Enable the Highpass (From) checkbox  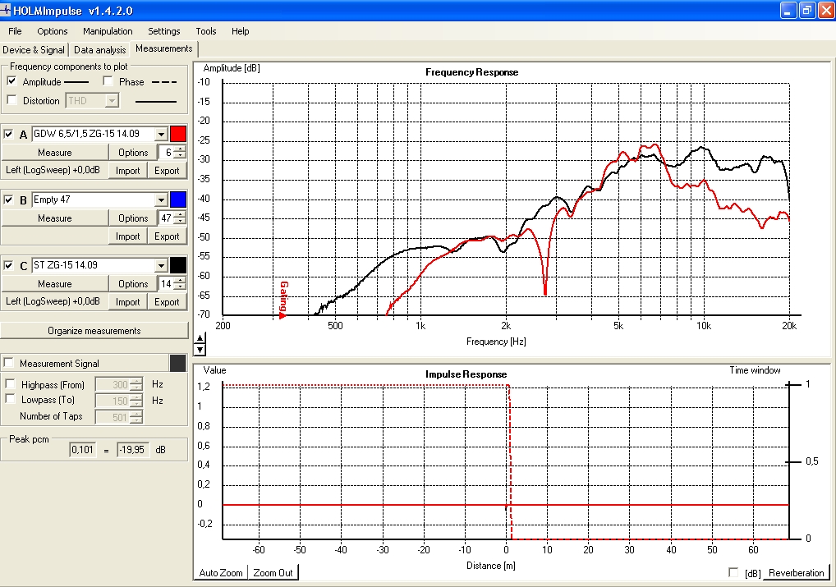click(x=10, y=384)
